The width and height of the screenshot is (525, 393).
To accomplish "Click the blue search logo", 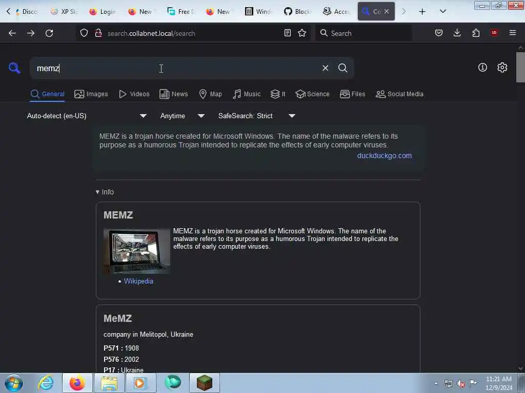I will coord(14,68).
